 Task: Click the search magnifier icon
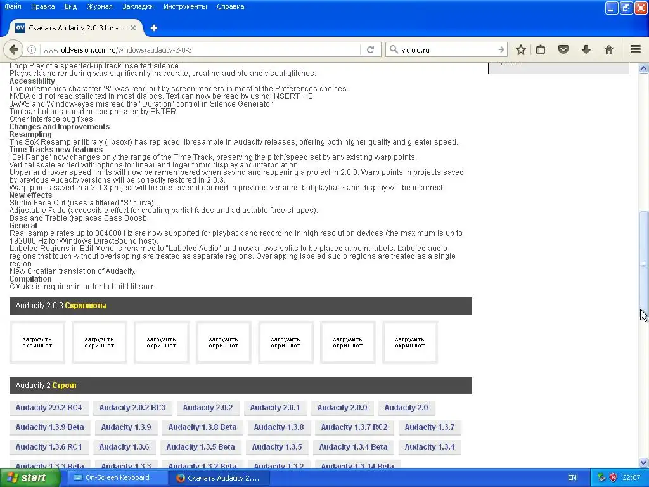[394, 49]
